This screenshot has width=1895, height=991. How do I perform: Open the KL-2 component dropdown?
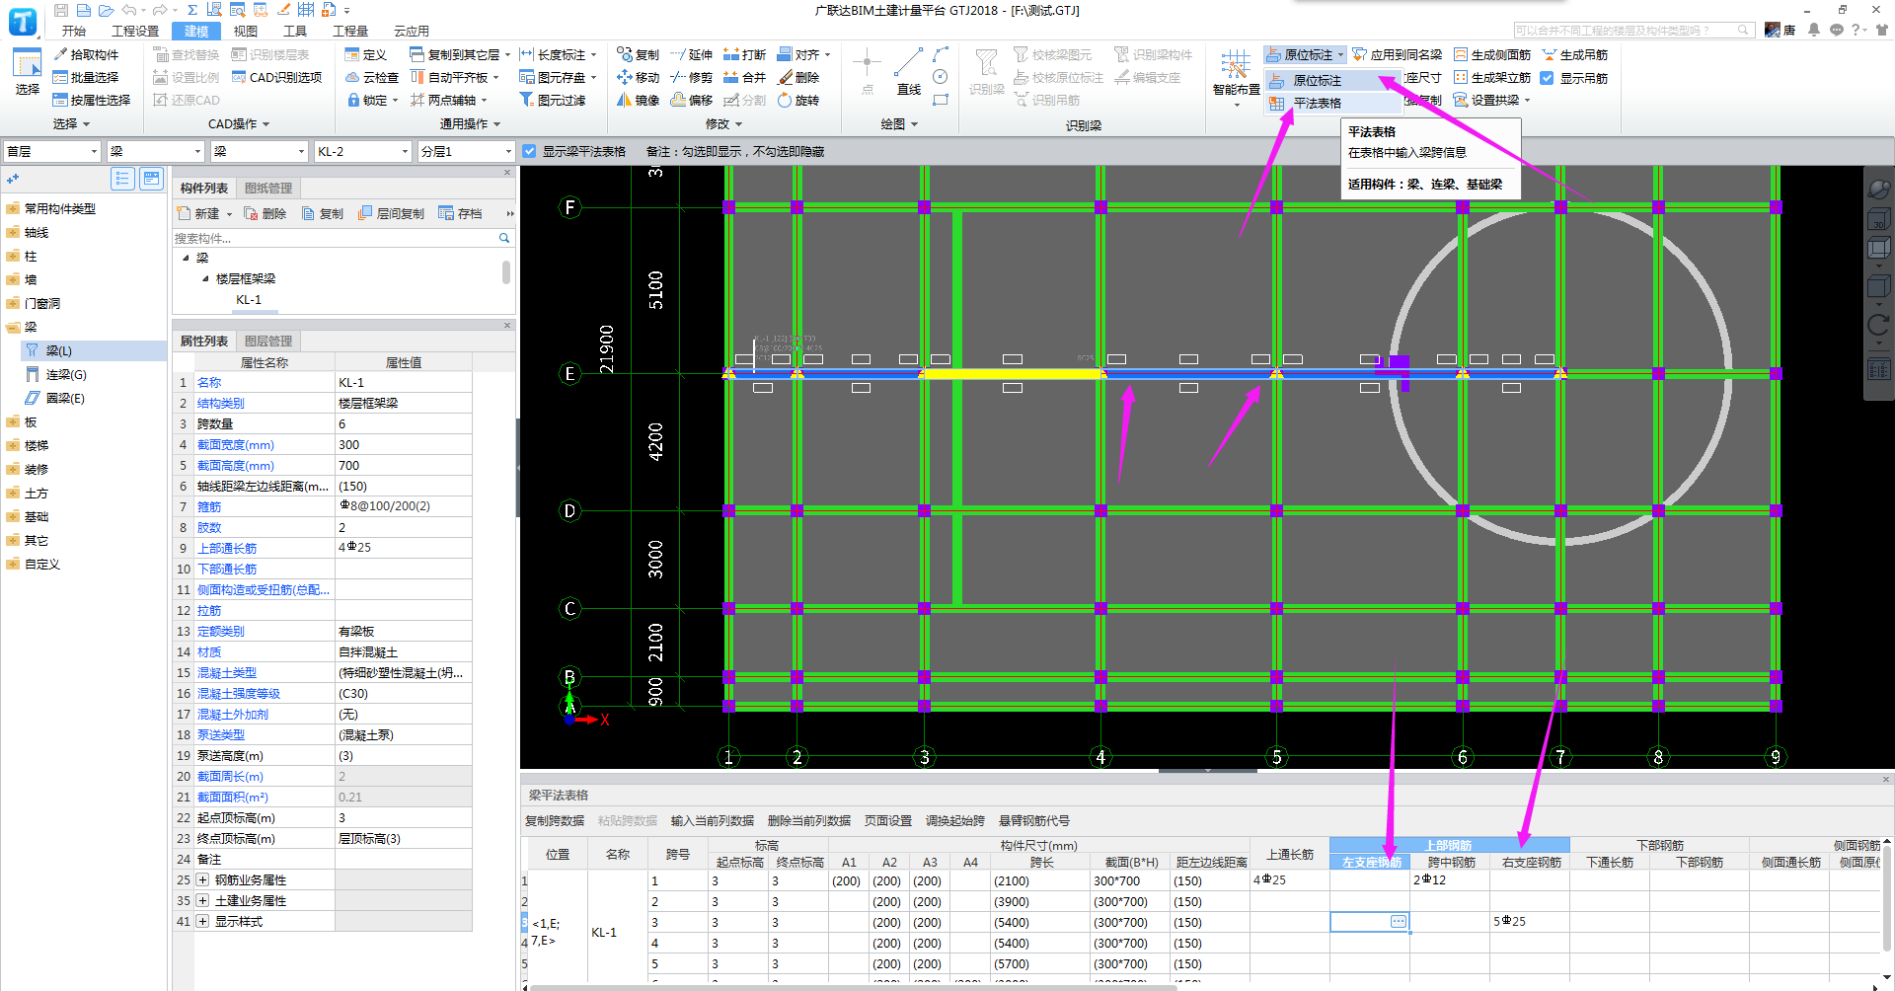(363, 151)
